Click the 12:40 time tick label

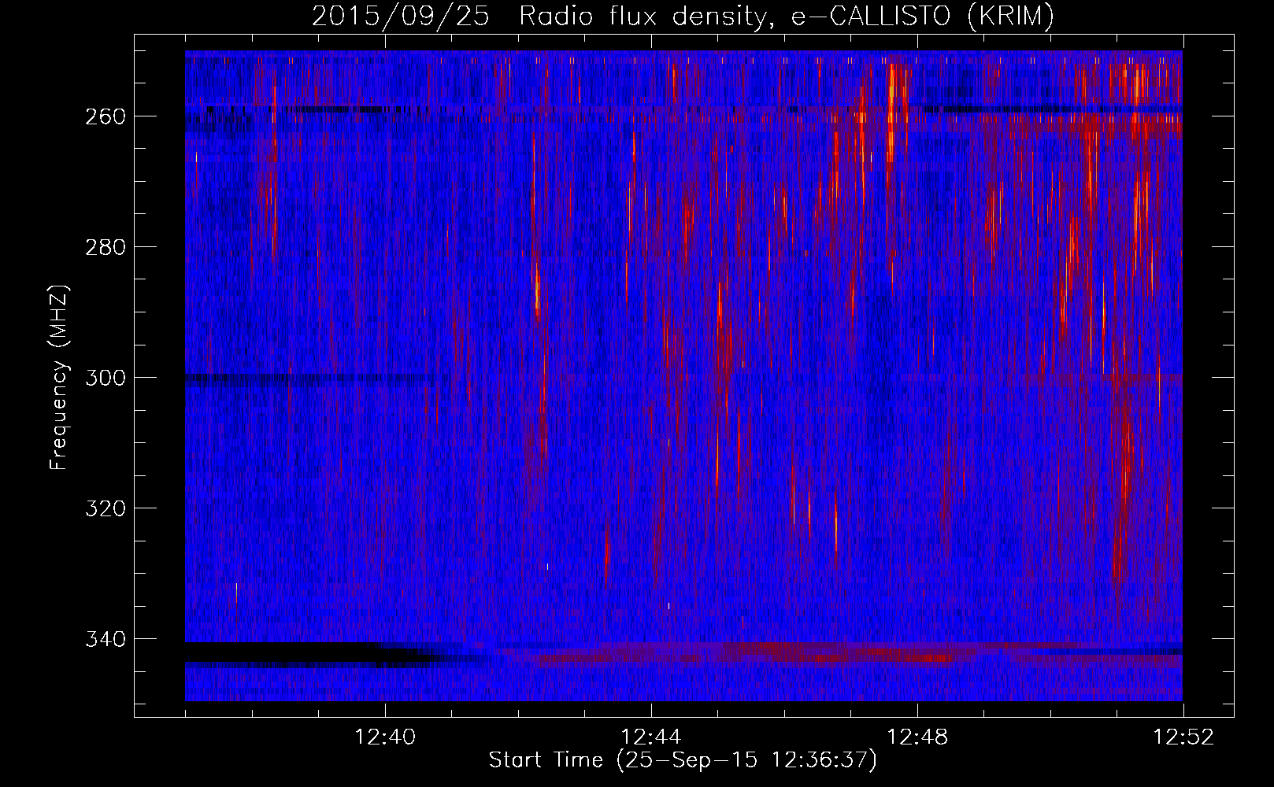click(x=385, y=737)
